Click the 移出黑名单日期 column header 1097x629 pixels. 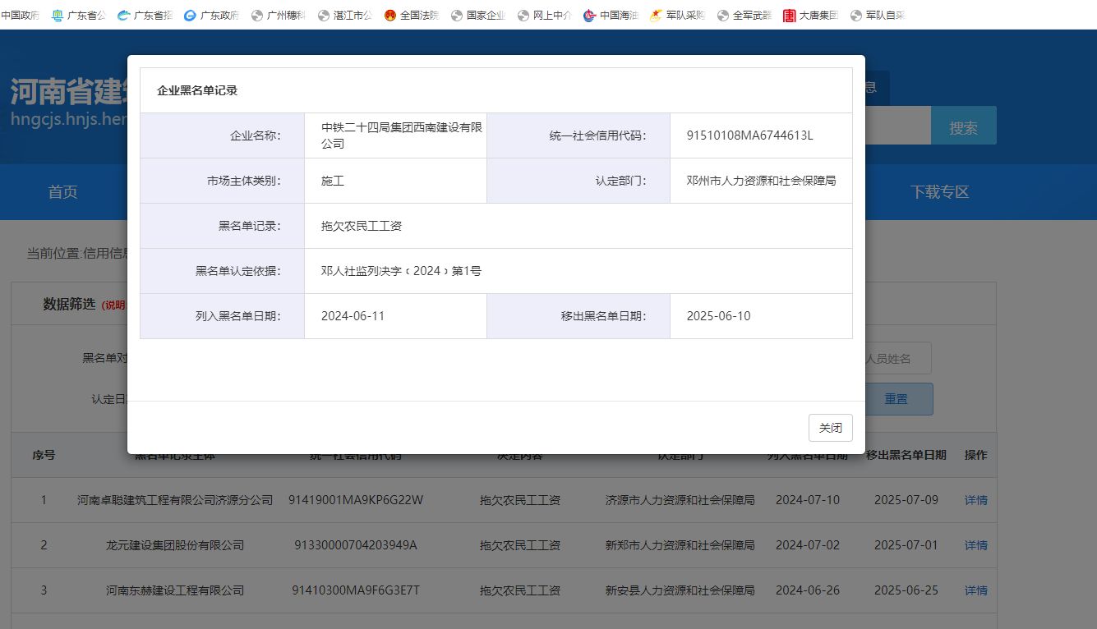point(906,455)
